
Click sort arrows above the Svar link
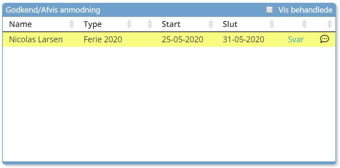pos(304,24)
